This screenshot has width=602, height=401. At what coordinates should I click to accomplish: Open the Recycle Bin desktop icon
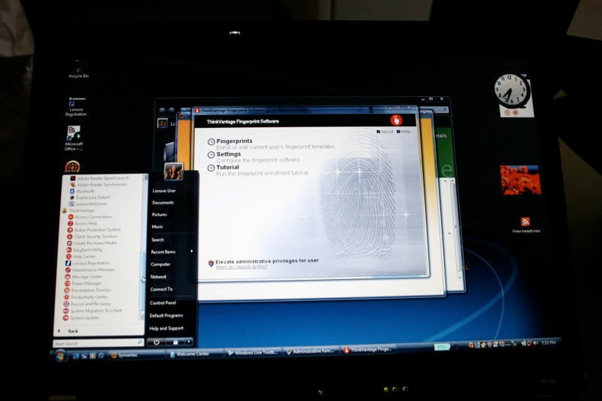78,71
